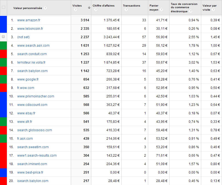This screenshot has width=222, height=185.
Task: Click help icon under Transactions header
Action: (126, 10)
